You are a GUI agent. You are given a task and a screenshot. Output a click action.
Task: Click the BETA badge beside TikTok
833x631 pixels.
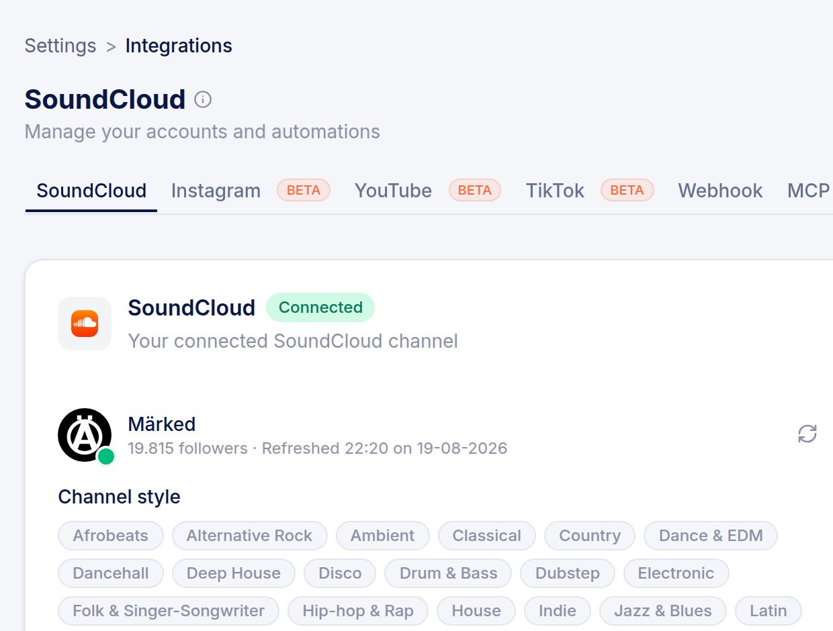[x=627, y=191]
